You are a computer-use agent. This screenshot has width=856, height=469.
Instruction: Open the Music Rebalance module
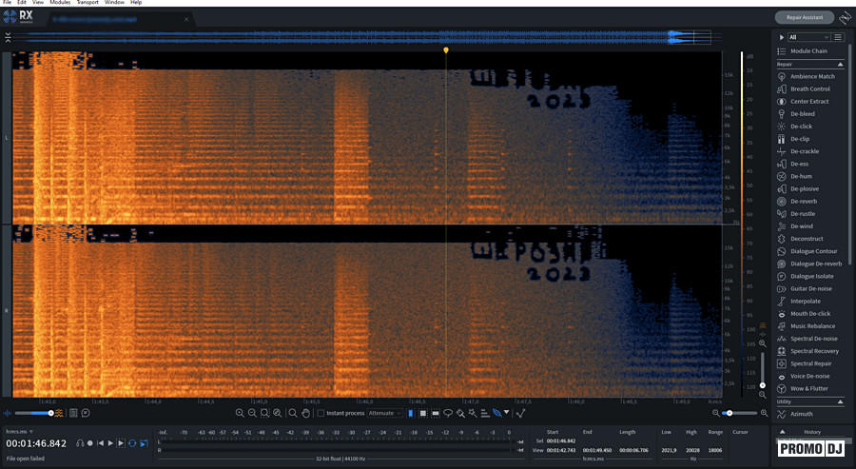tap(811, 326)
